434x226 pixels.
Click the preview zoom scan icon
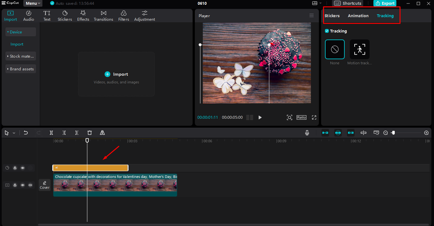289,118
